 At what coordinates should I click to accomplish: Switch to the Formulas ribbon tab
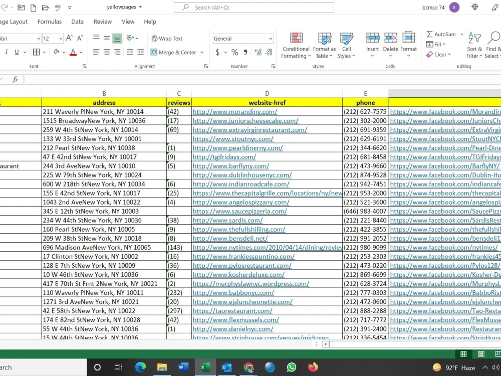pos(50,22)
